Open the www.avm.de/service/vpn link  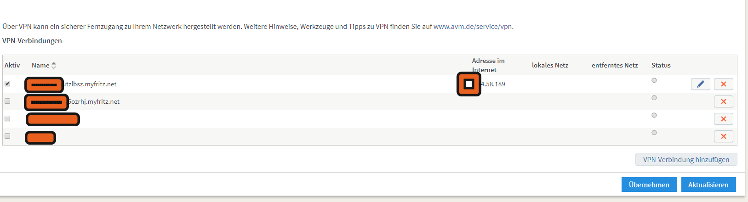point(473,27)
